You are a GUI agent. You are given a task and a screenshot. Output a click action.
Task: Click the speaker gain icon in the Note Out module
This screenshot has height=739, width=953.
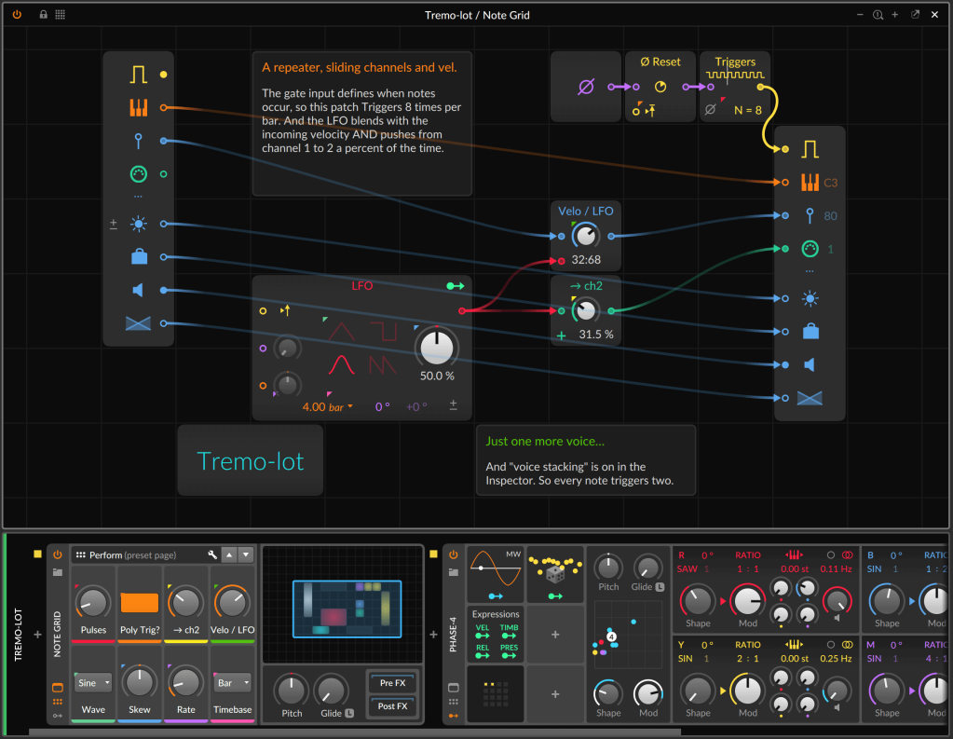coord(810,365)
